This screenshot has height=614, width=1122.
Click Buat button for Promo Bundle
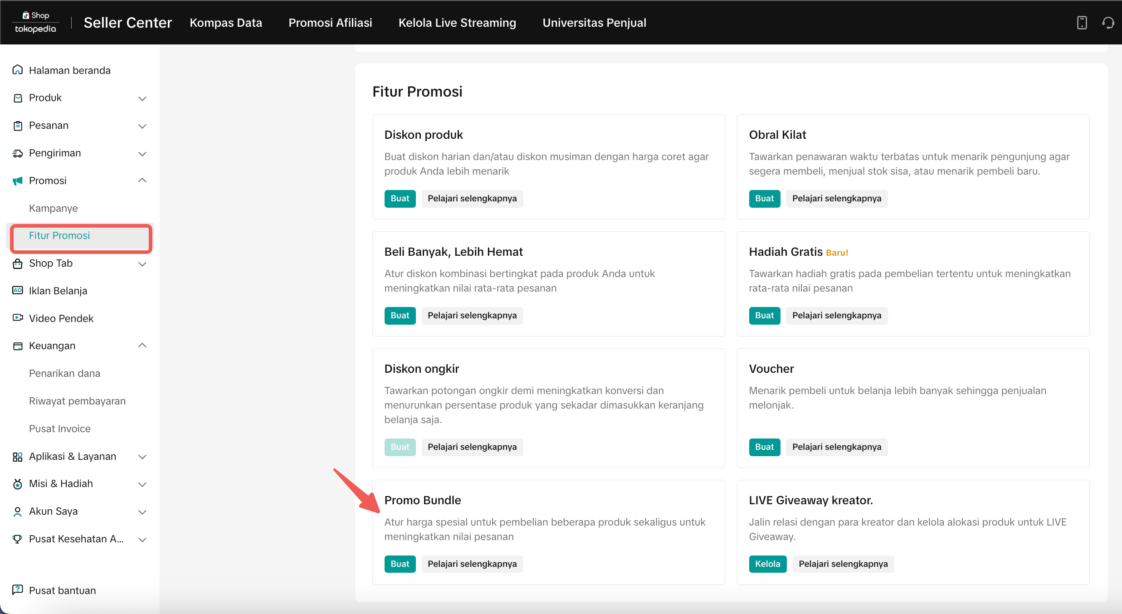tap(400, 564)
